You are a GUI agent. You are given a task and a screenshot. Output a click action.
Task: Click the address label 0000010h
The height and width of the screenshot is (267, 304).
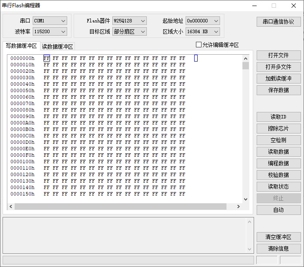22,65
